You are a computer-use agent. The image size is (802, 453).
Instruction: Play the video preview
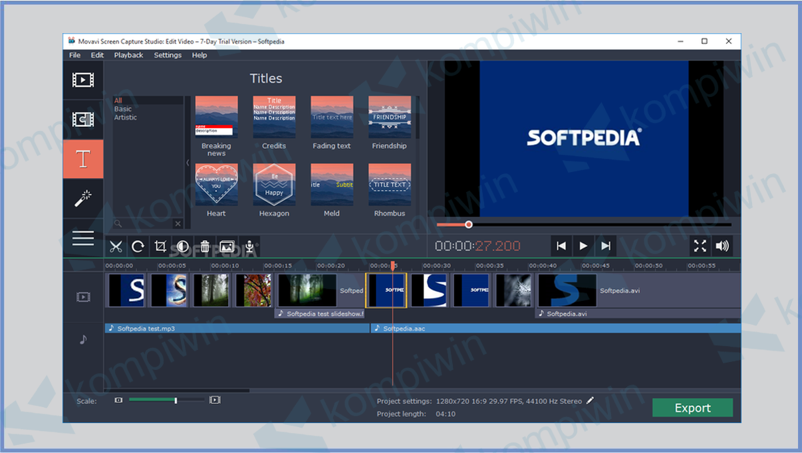pyautogui.click(x=583, y=246)
